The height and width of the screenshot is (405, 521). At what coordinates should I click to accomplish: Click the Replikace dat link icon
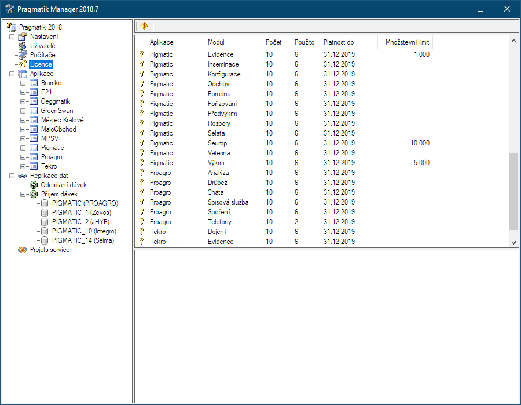click(x=23, y=176)
